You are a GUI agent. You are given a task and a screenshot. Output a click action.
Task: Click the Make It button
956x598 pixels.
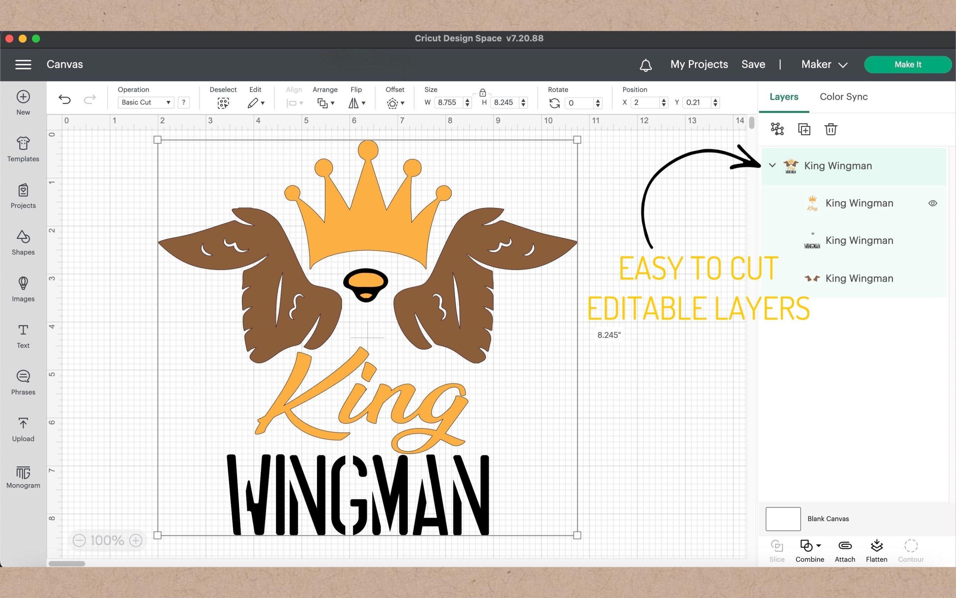(908, 64)
